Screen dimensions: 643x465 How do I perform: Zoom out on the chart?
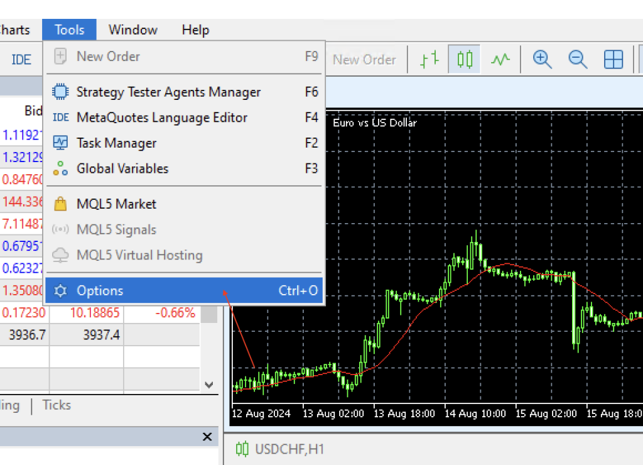click(578, 60)
